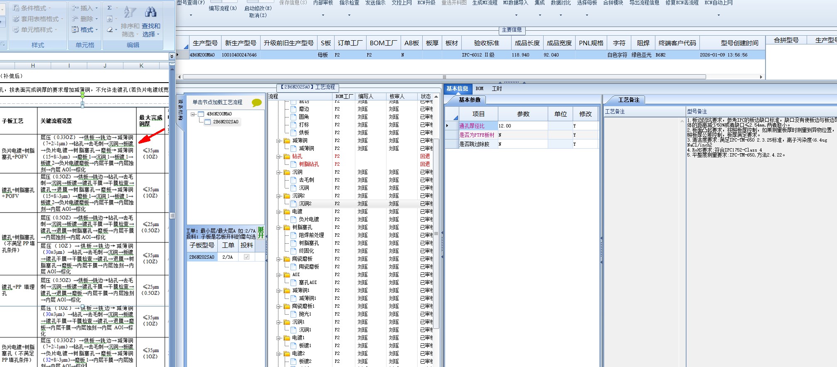Click the document icon beside 终固化

(x=293, y=251)
